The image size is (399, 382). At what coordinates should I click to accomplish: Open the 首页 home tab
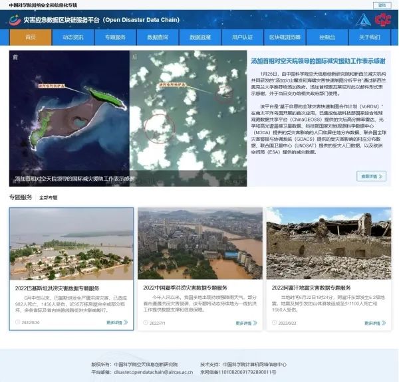pyautogui.click(x=31, y=37)
